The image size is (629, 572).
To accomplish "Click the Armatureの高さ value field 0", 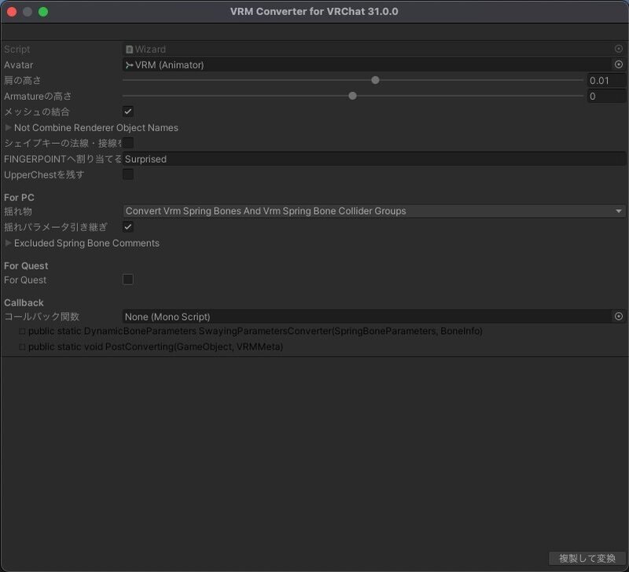I will click(606, 96).
